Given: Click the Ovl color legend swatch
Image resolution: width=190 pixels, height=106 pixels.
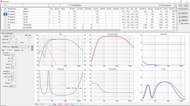Looking at the screenshot, I should point(82,104).
